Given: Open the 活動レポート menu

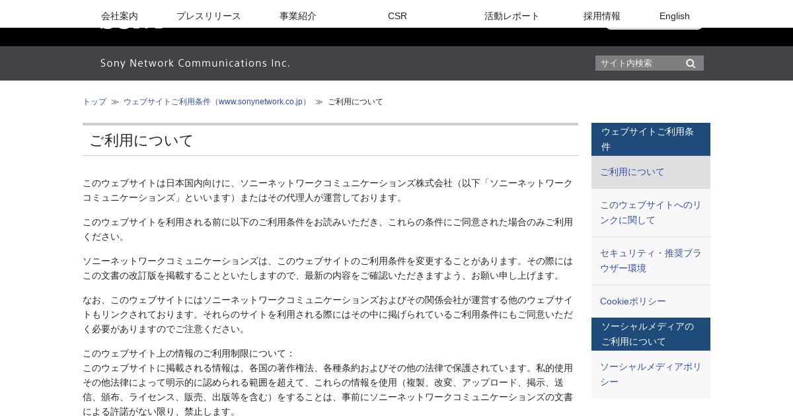Looking at the screenshot, I should [x=512, y=16].
